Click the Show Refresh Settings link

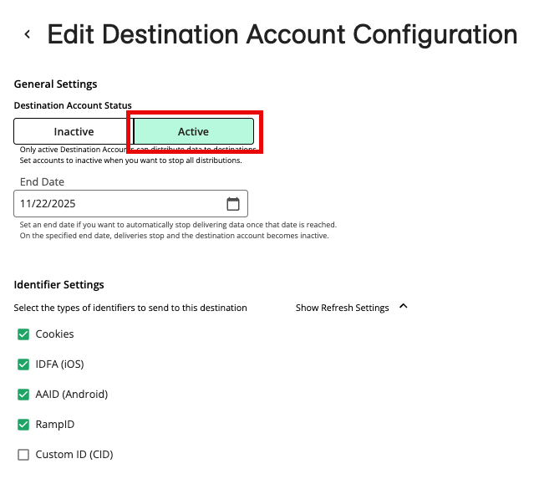[x=342, y=308]
